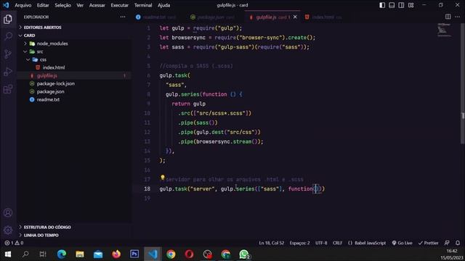Open the Seleção menu

tap(63, 5)
